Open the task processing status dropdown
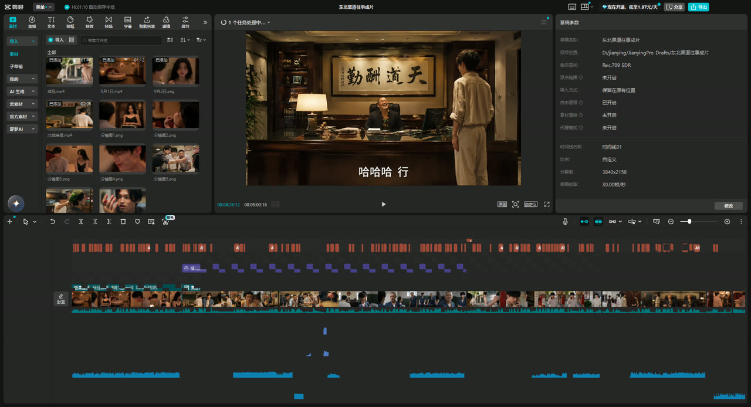This screenshot has height=407, width=751. [x=246, y=22]
